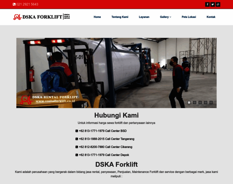This screenshot has width=233, height=184.
Task: Open the Tentang Kami page
Action: 120,17
